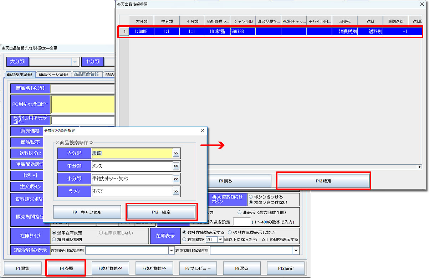429x278 pixels.
Task: Click the right arrow of horizontal scrollbar
Action: pyautogui.click(x=419, y=167)
